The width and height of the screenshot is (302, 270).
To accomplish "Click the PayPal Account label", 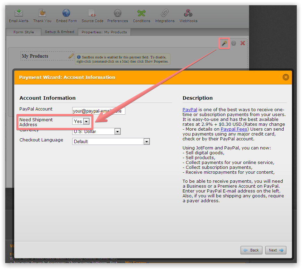I will (36, 109).
